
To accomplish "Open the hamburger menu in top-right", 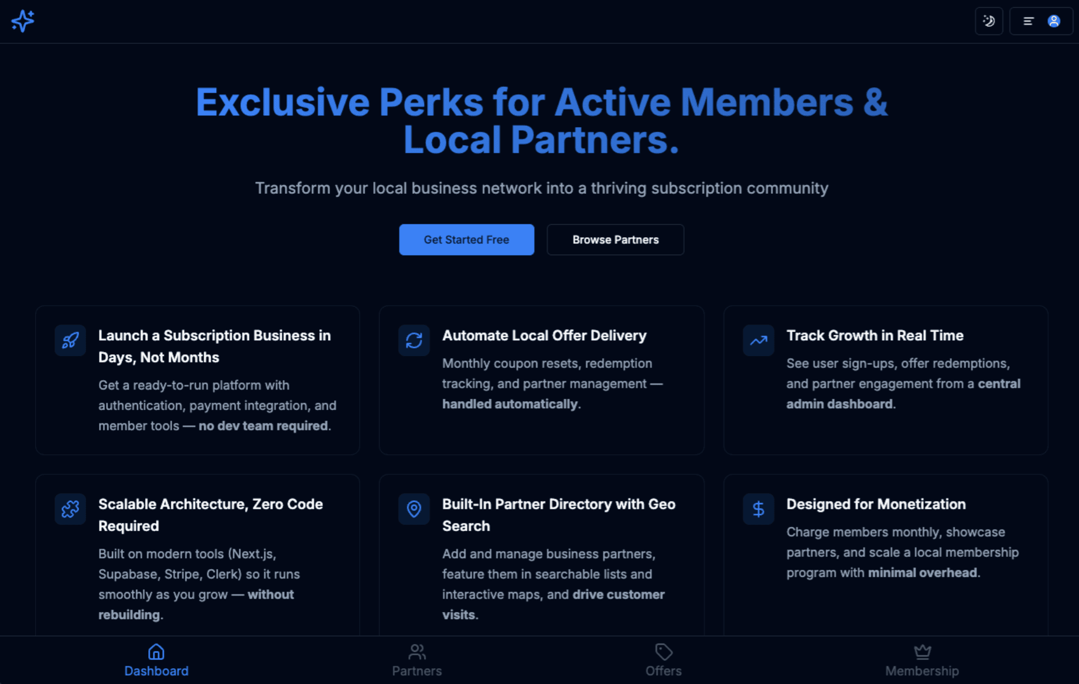I will [1028, 21].
